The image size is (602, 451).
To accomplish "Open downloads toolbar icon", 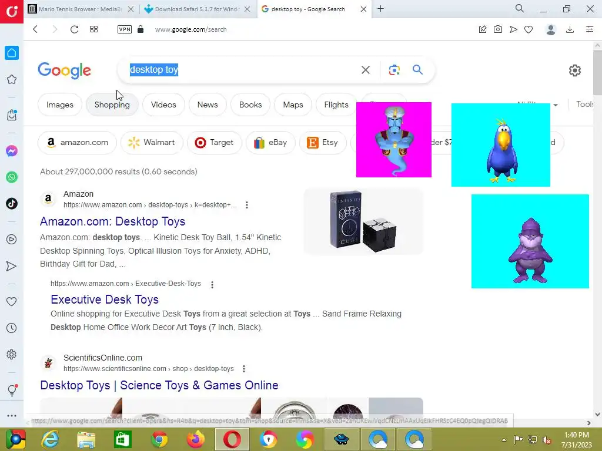I will [x=570, y=29].
